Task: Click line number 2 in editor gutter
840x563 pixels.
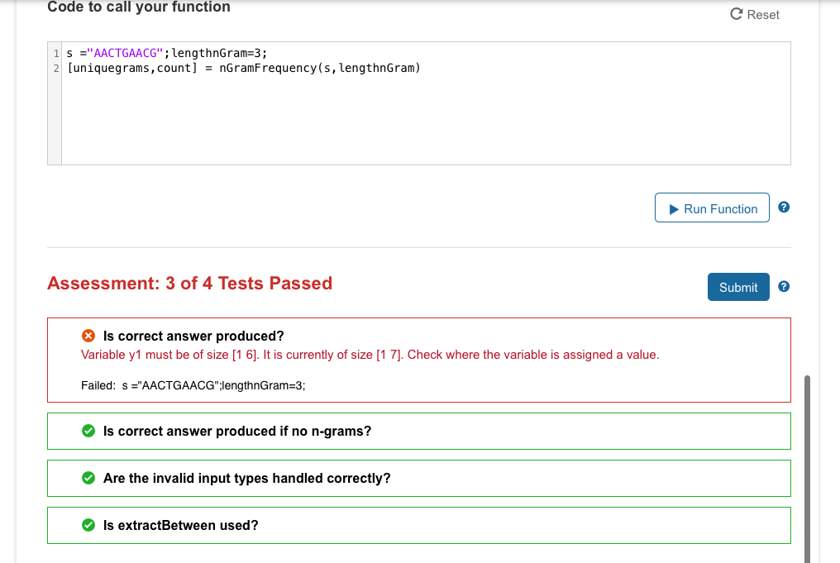Action: [x=55, y=67]
